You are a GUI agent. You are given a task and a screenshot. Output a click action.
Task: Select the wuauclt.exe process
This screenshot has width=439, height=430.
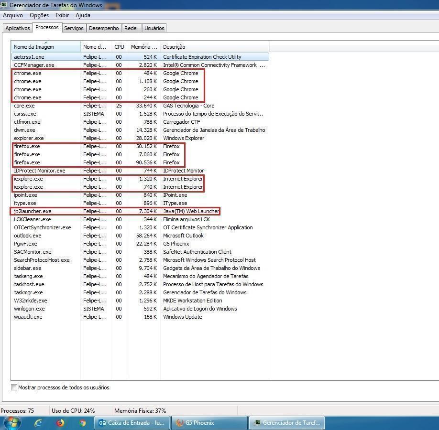pyautogui.click(x=140, y=316)
